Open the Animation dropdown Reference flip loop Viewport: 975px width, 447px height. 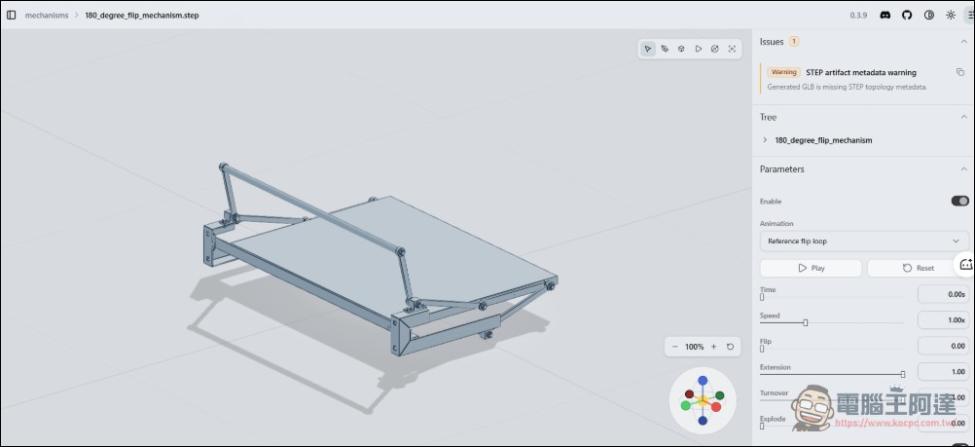pos(864,241)
